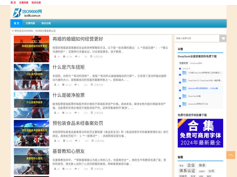Click the 文章列表 category link under 基督教知心朋友
This screenshot has width=237, height=177.
click(98, 169)
